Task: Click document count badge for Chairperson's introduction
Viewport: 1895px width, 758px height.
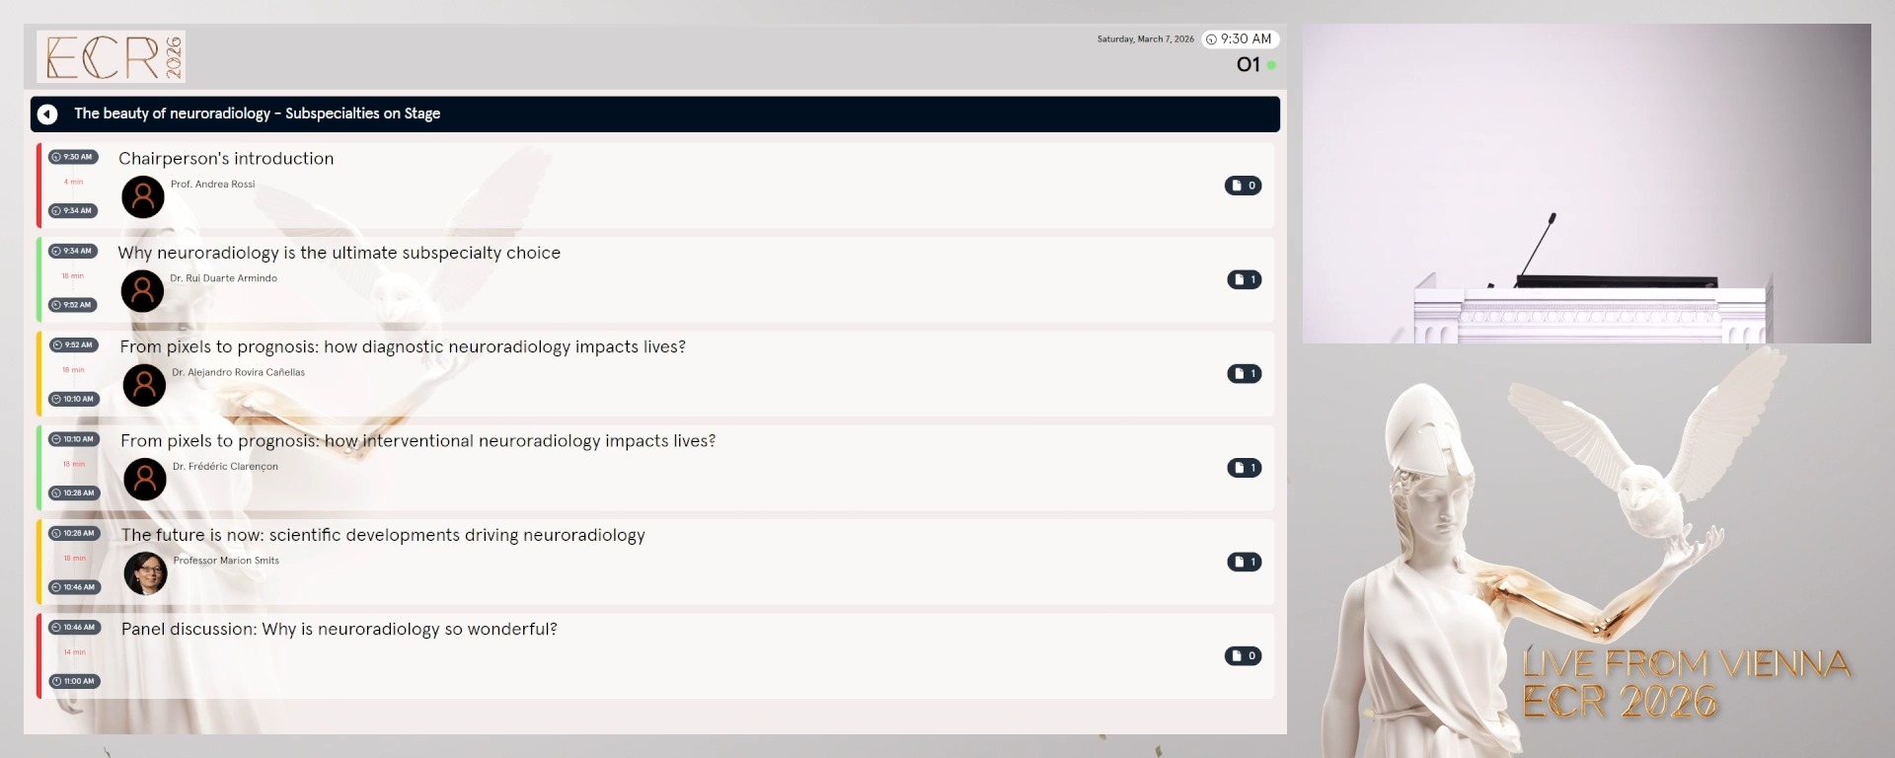Action: coord(1243,186)
